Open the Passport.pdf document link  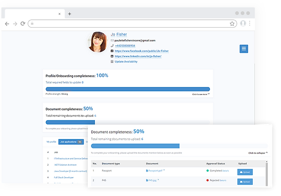tap(155, 170)
